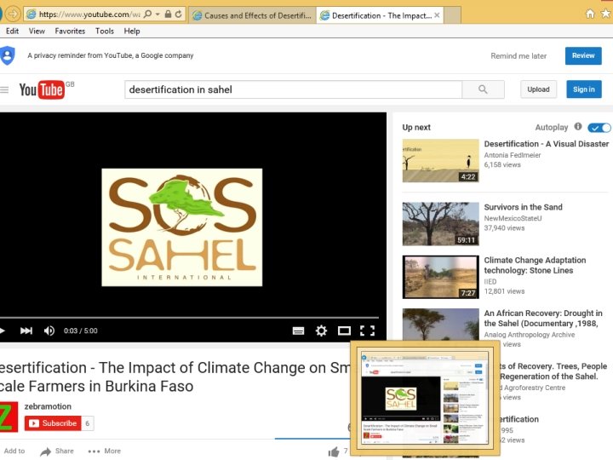Viewport: 613px width, 460px height.
Task: Click Analog Anthropology Archive channel name
Action: [530, 335]
